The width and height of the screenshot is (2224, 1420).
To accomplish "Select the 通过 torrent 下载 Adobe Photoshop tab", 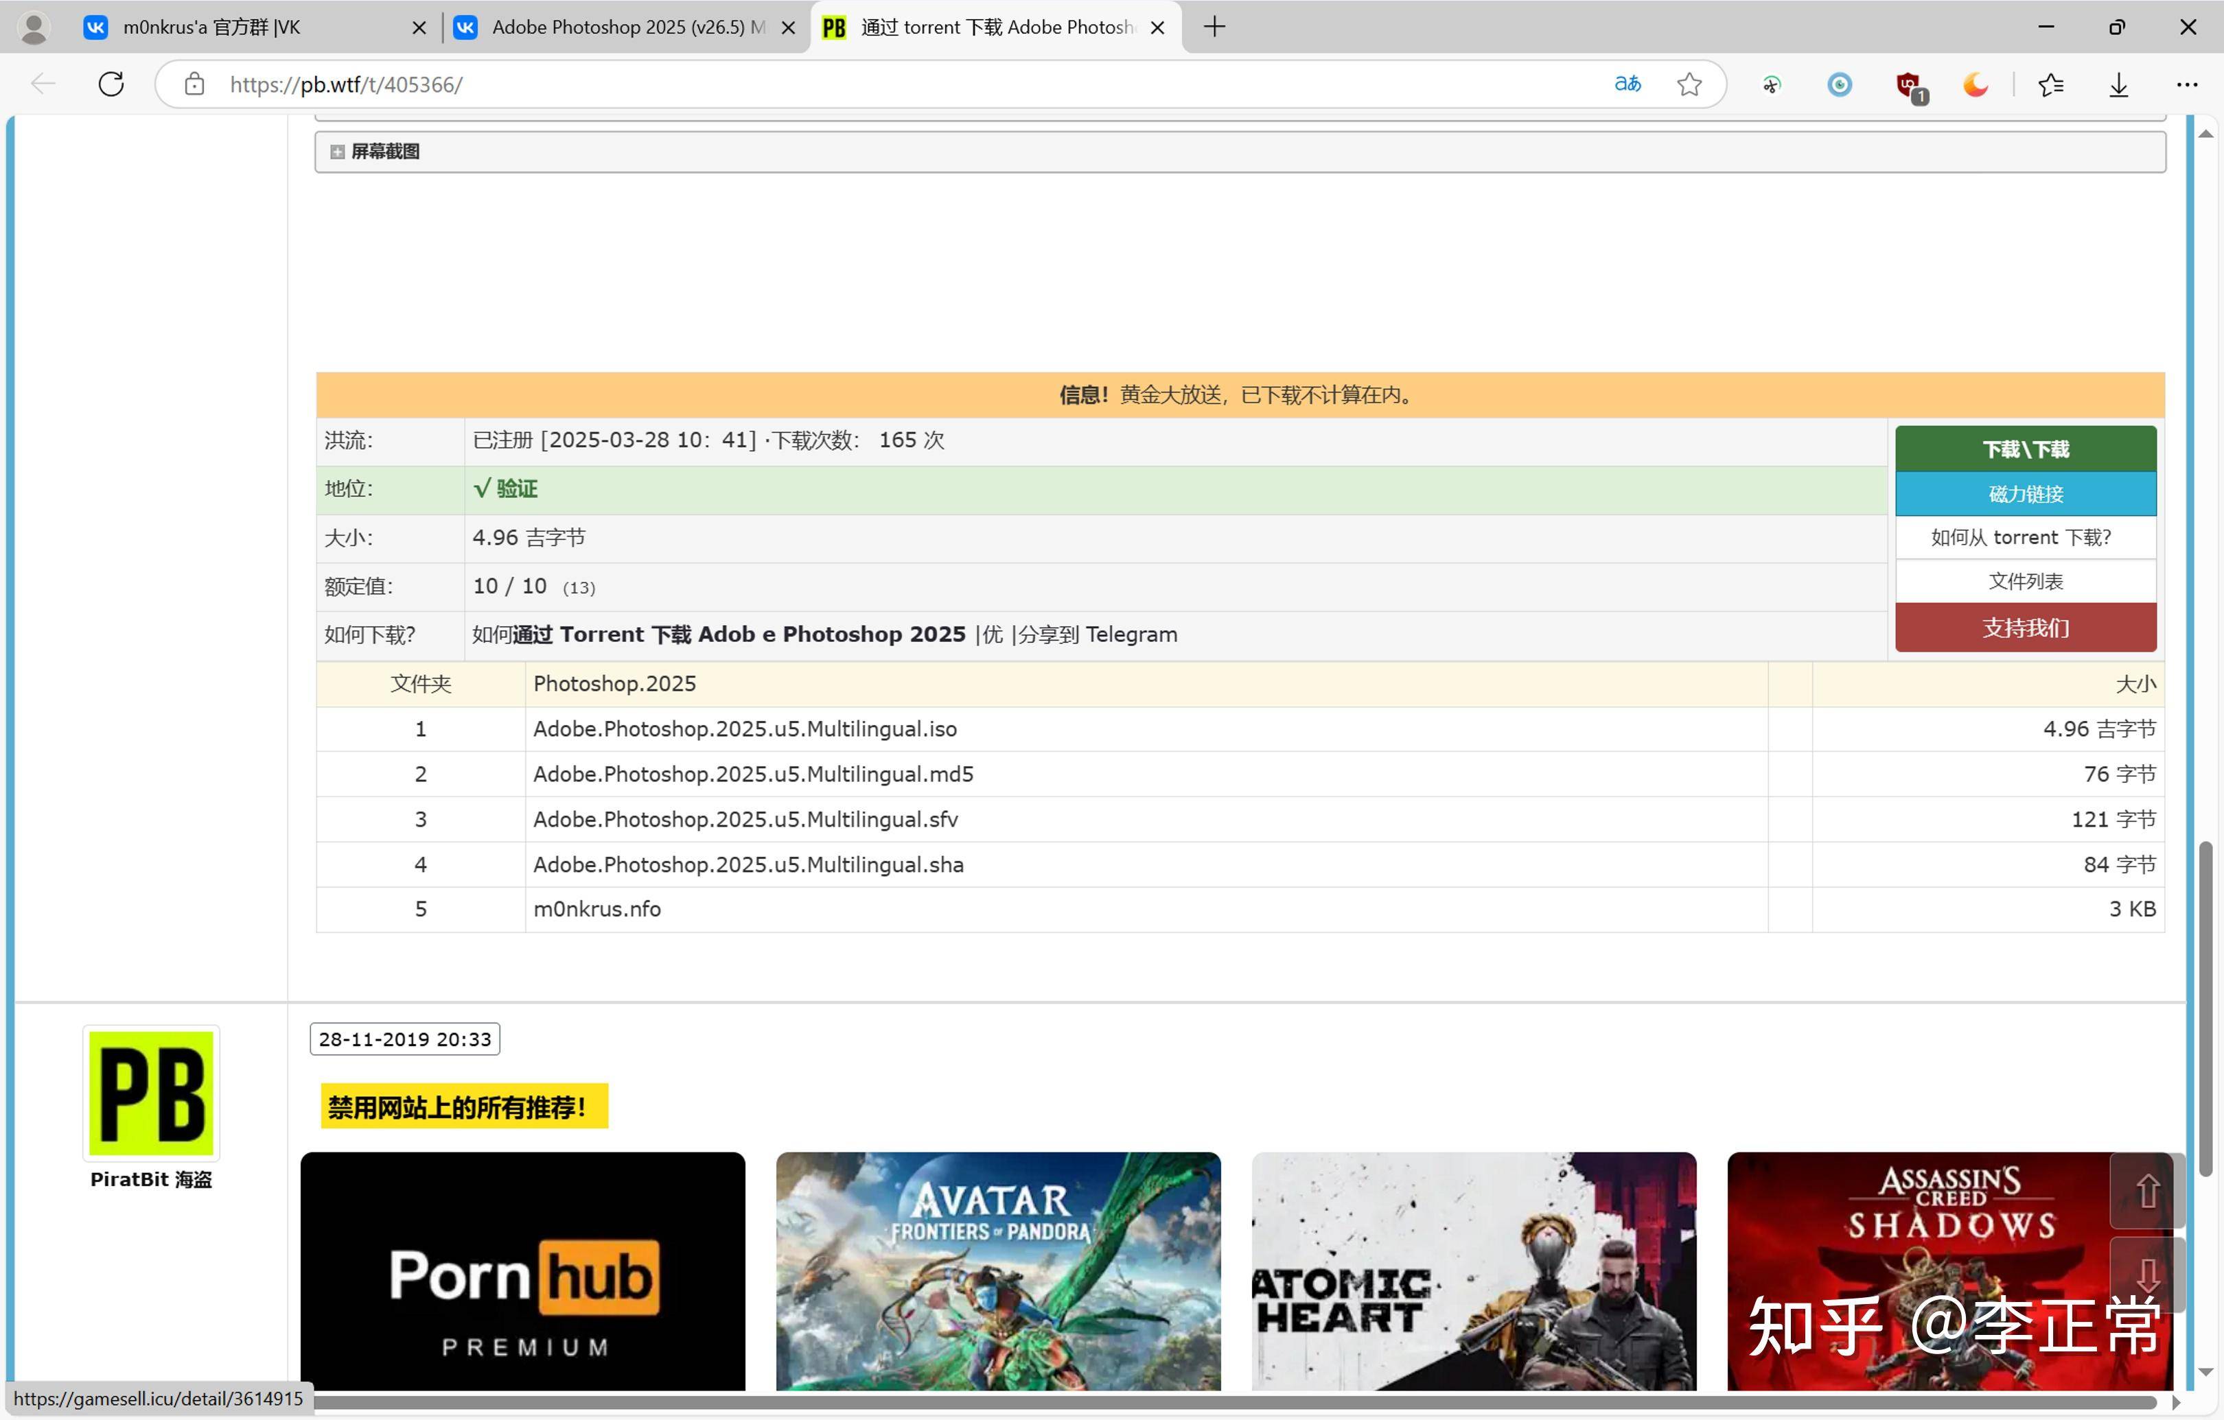I will pos(997,27).
